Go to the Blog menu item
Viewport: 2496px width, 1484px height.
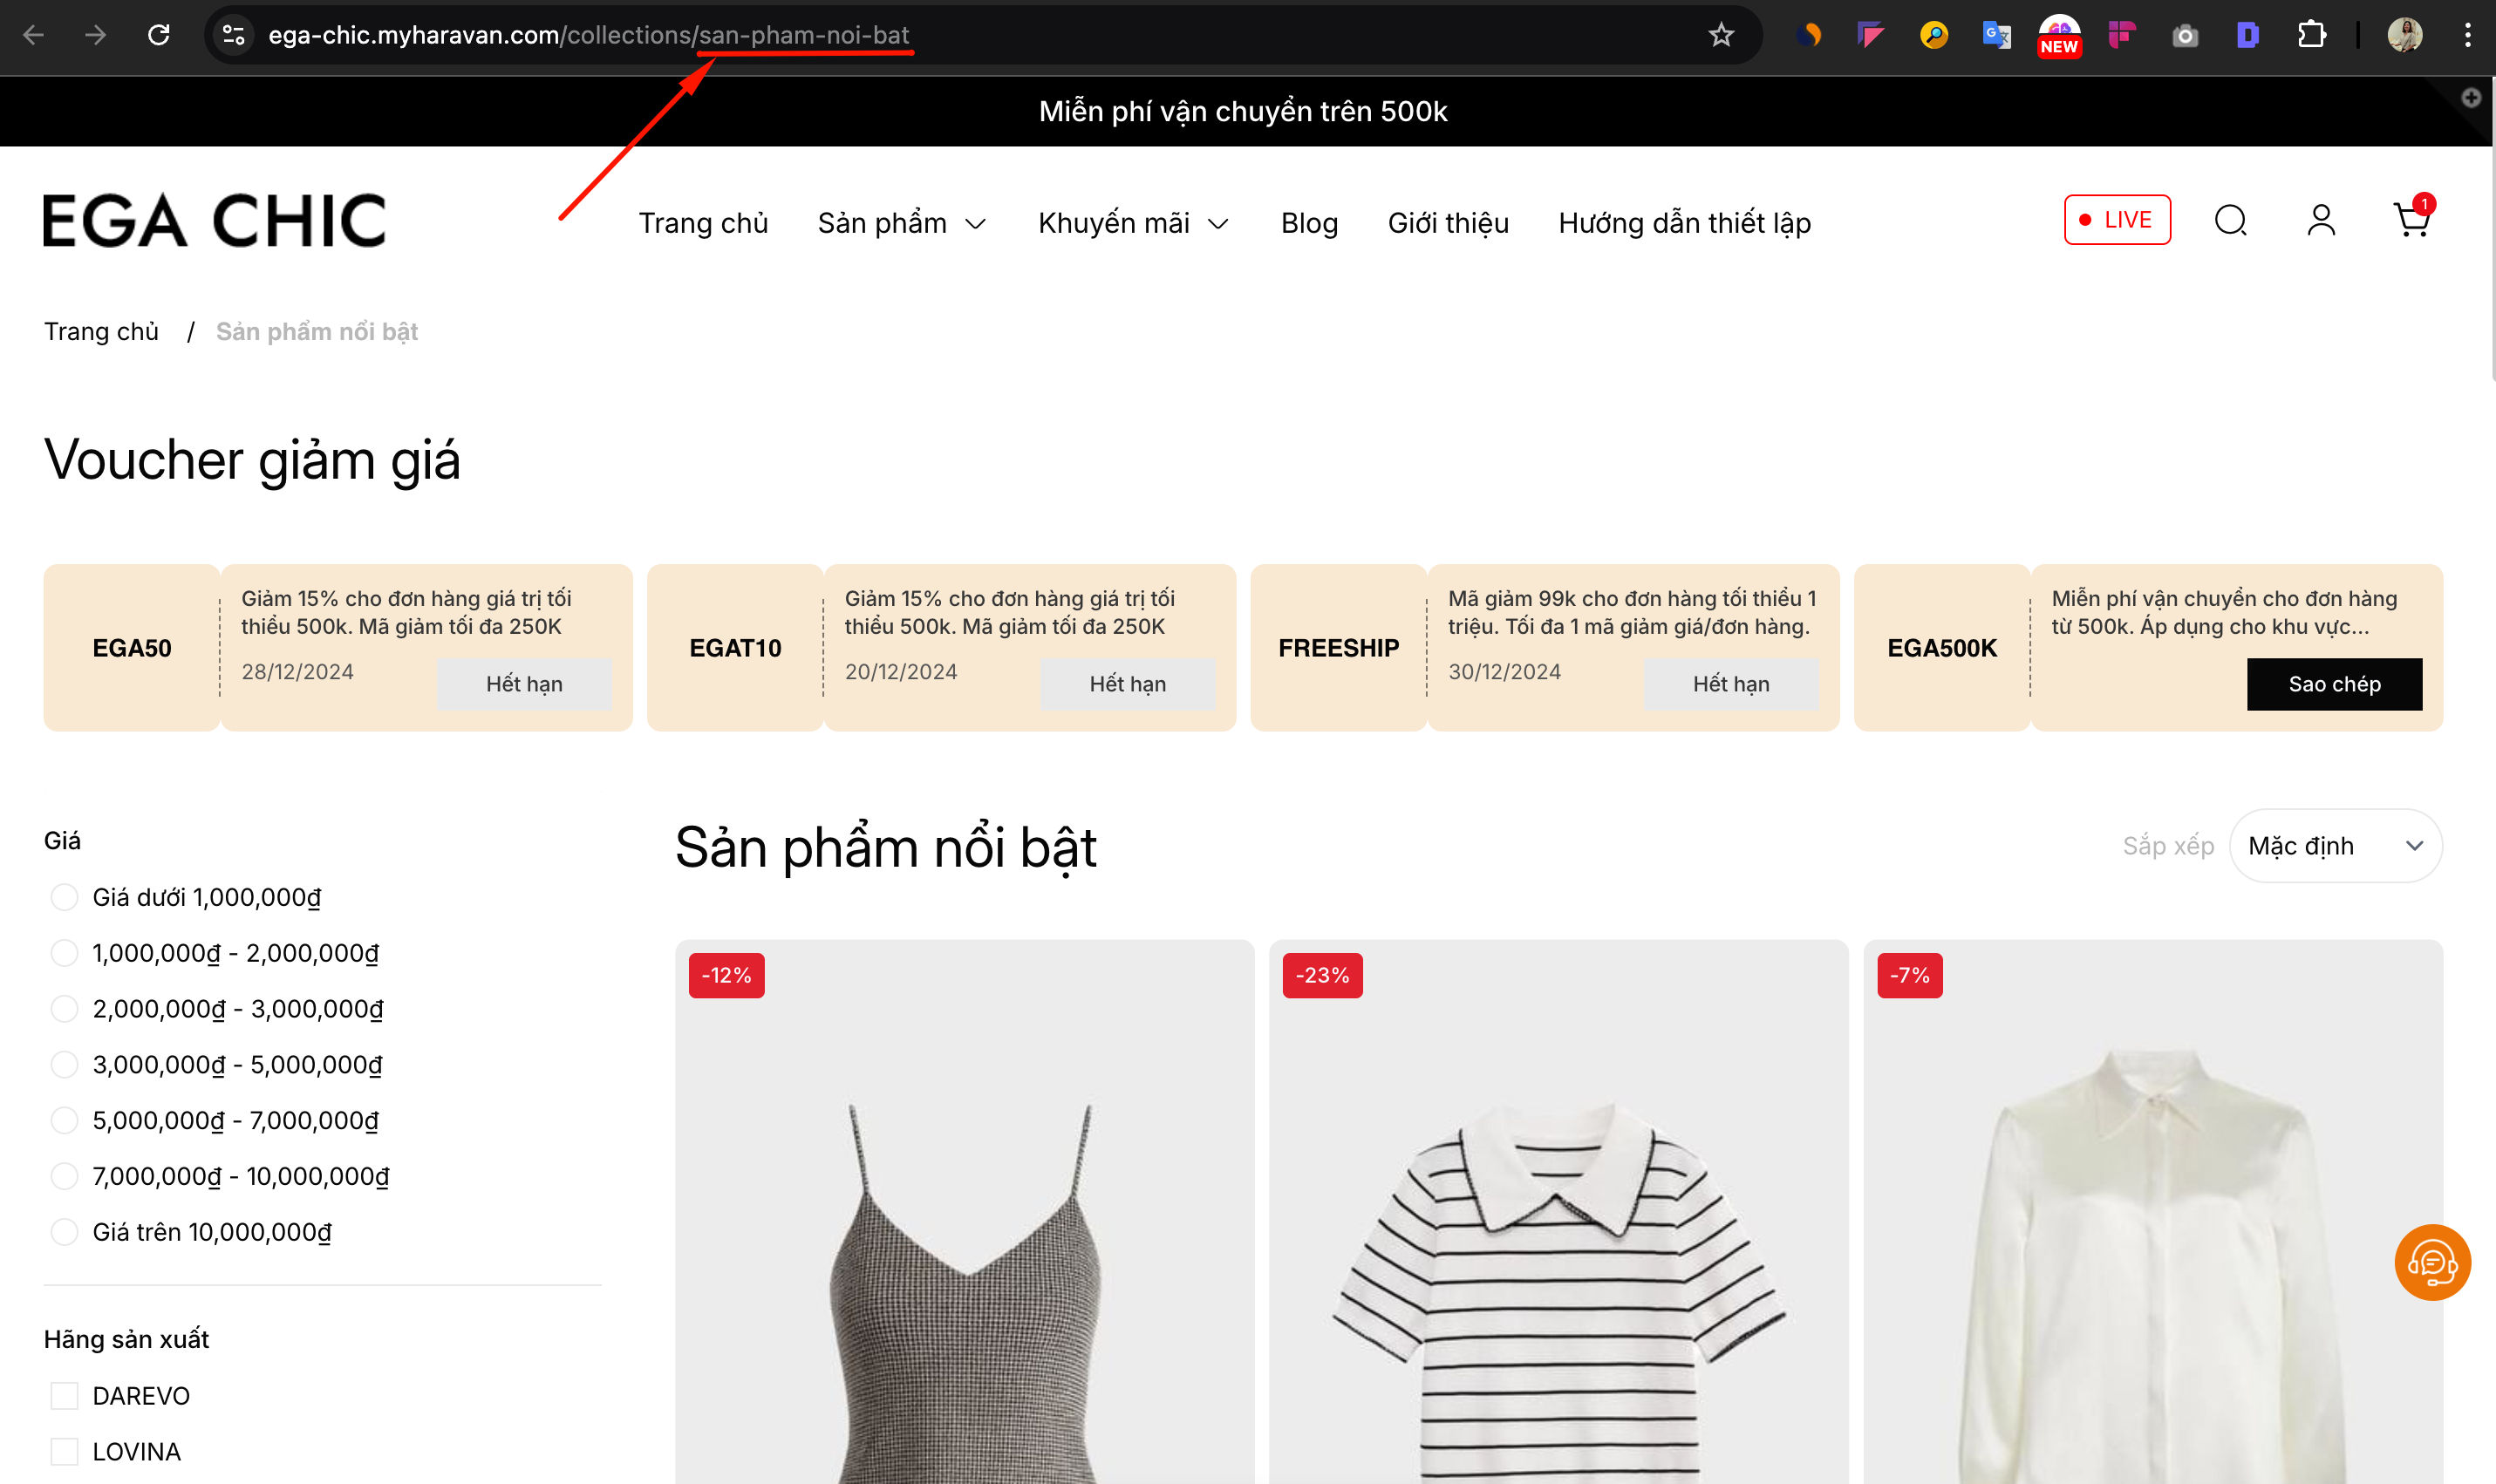point(1308,223)
